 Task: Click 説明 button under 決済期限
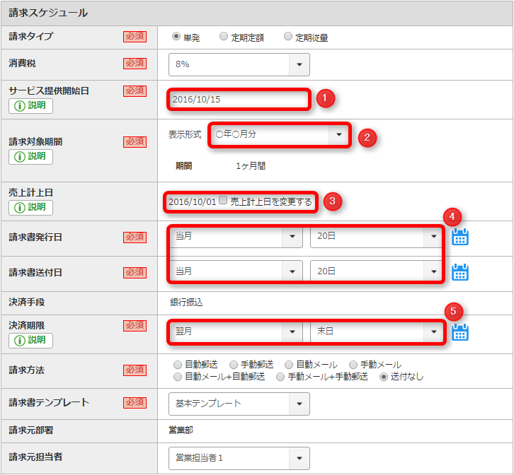pos(30,340)
